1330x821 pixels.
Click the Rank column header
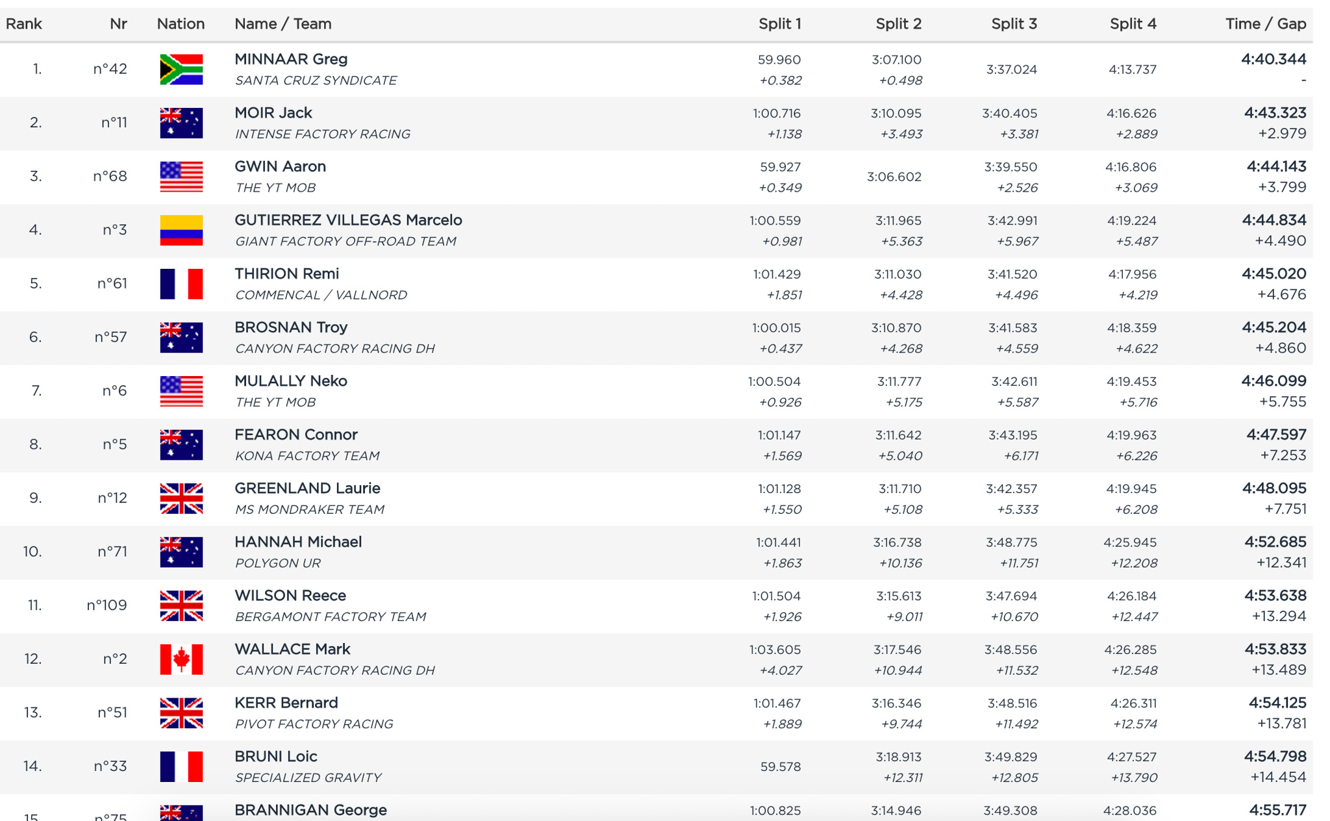pos(24,24)
